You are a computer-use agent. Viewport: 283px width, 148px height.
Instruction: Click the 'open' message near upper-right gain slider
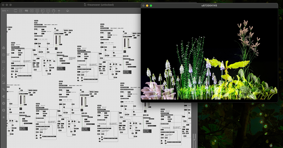click(x=125, y=33)
